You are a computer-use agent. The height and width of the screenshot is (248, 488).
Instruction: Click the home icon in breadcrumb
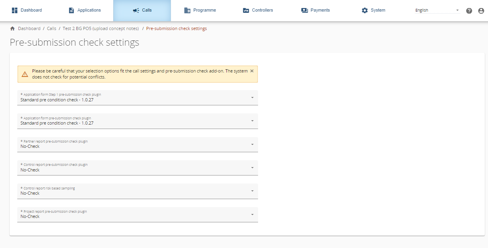tap(12, 29)
